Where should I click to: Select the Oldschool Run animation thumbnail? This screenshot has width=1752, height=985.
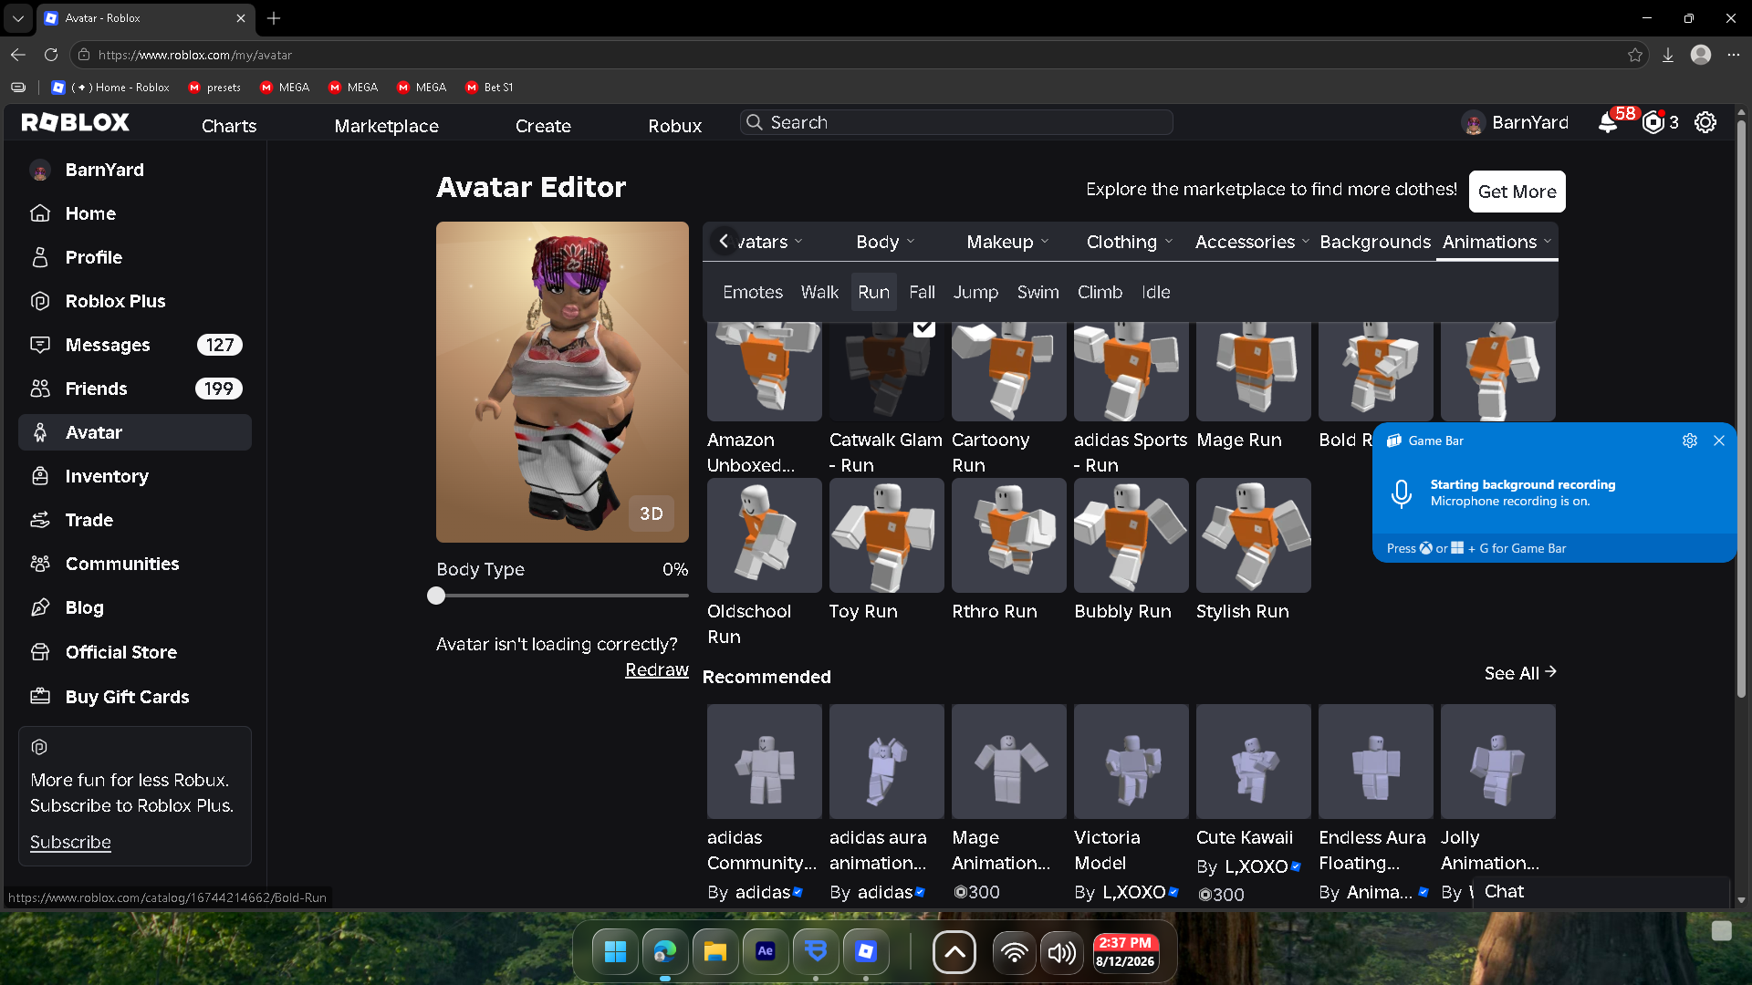[765, 535]
